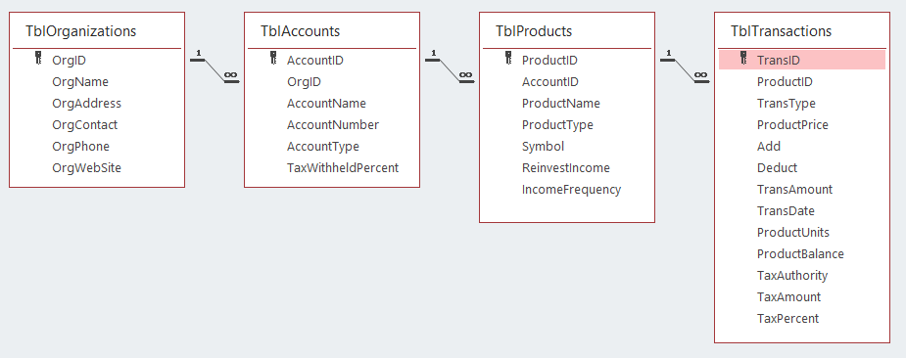Click the primary key icon beside OrgID in TblOrganizations
Viewport: 906px width, 358px height.
(x=38, y=58)
